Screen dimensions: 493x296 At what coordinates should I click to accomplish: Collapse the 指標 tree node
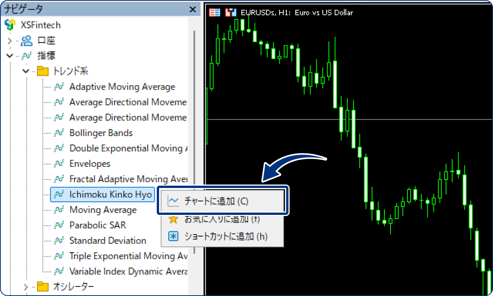[x=9, y=56]
